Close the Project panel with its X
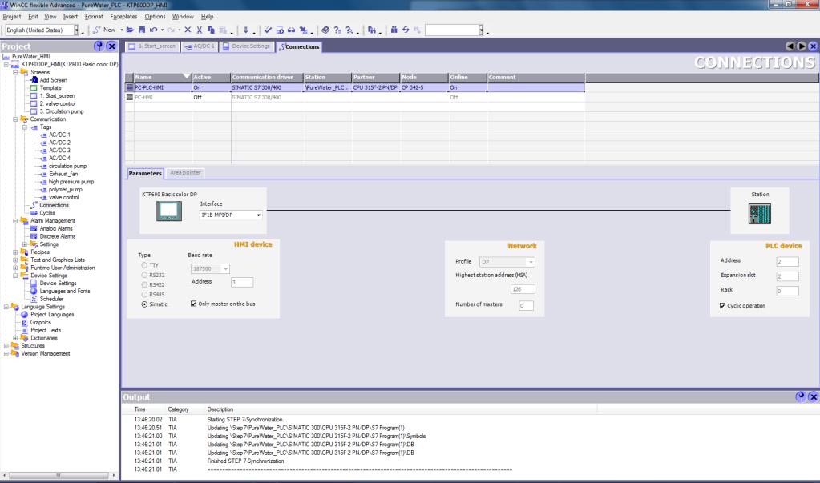The height and width of the screenshot is (483, 820). 111,46
